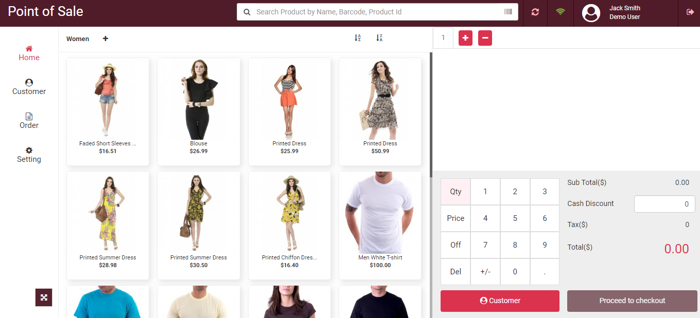
Task: Click the magnifier search icon
Action: coord(247,12)
